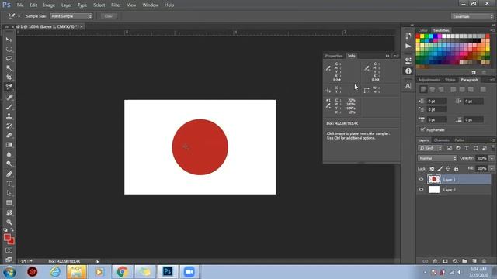The width and height of the screenshot is (497, 279).
Task: Switch to the Adjustments tab
Action: 429,80
